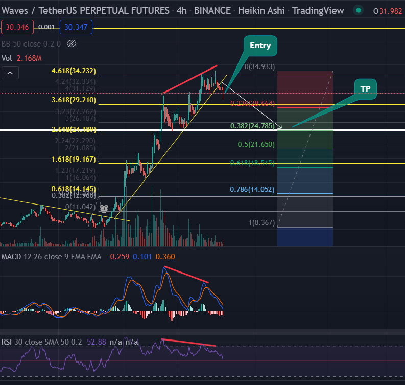The width and height of the screenshot is (405, 385).
Task: Click the 1.23(17.219) Fibonacci level label
Action: click(75, 170)
